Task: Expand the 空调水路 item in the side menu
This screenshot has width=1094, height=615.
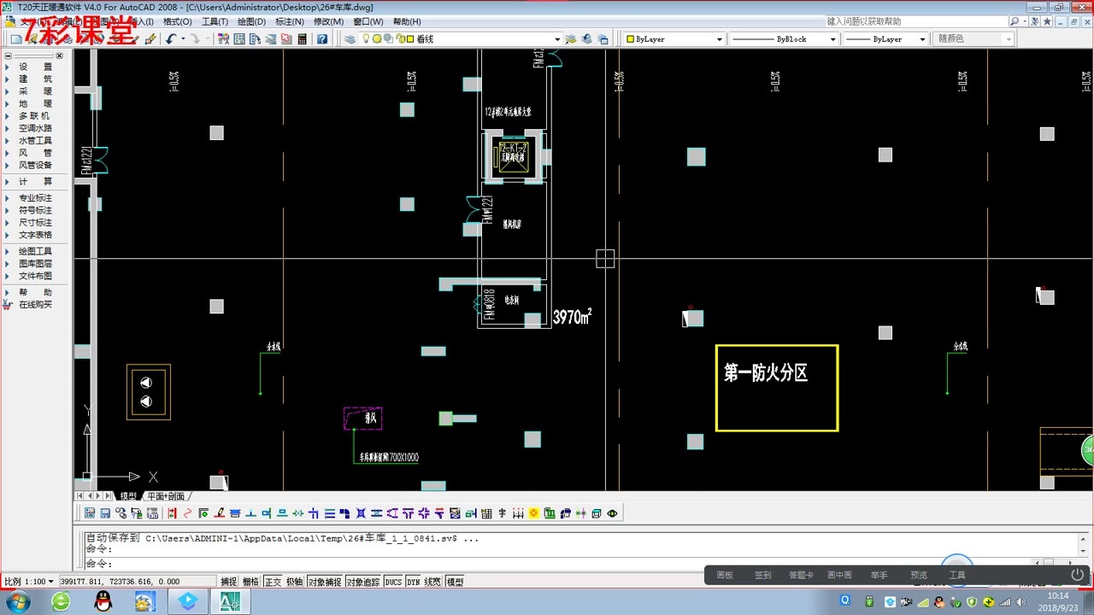Action: tap(35, 128)
